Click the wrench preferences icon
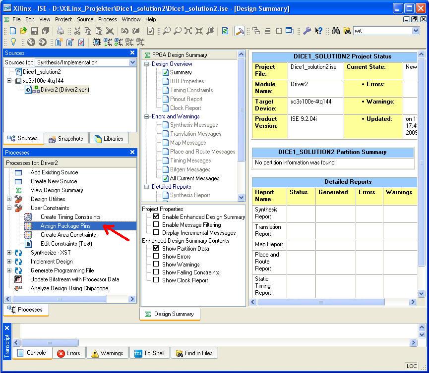 click(307, 31)
